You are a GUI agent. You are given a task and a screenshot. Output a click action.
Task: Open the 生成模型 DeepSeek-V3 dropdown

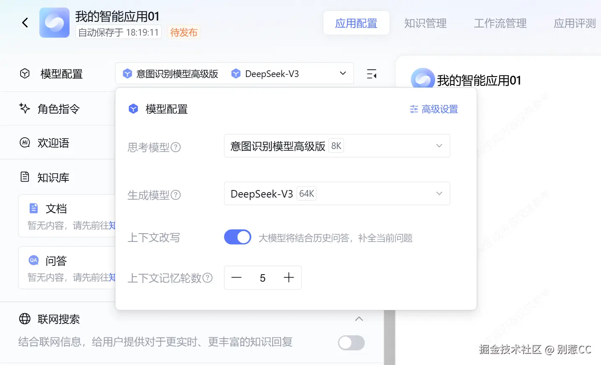pos(337,193)
